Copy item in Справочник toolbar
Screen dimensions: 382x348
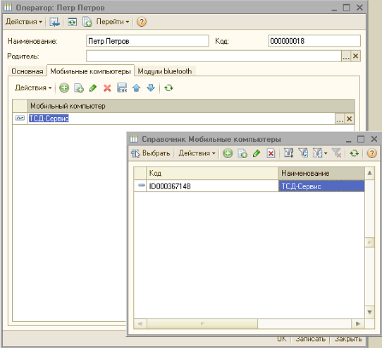point(242,153)
